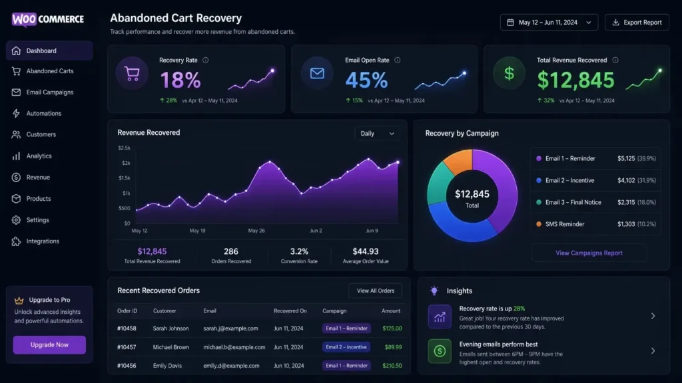Click the WooCommerce logo
This screenshot has width=682, height=383.
pos(48,19)
